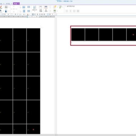Toggle underline in the format bar

click(20, 14)
